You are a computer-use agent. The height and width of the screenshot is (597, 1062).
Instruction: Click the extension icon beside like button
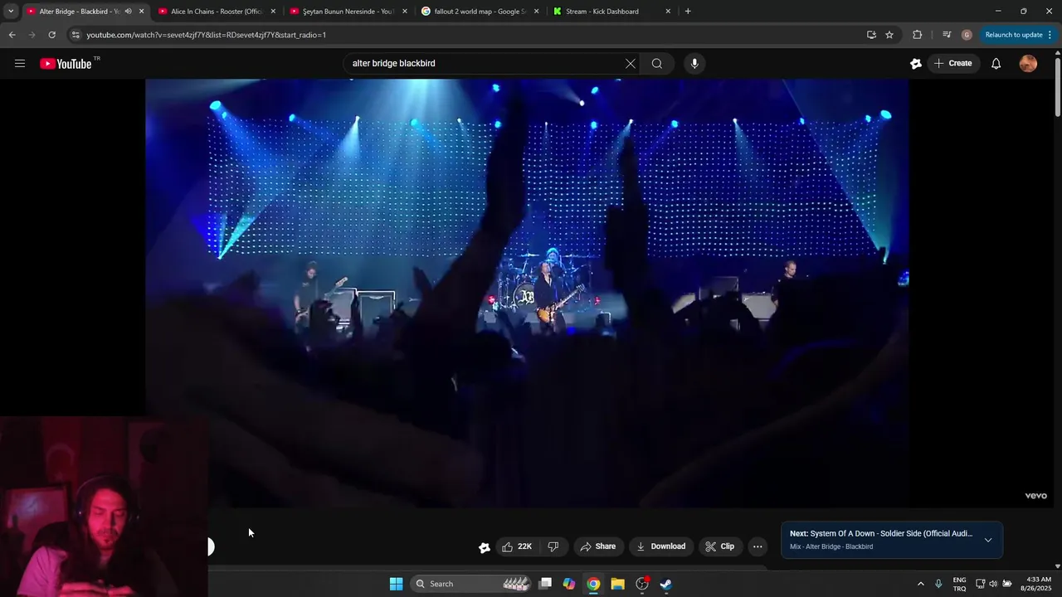pyautogui.click(x=485, y=547)
